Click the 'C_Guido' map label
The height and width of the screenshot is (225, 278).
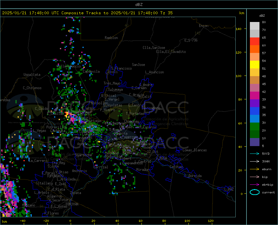pyautogui.click(x=41, y=109)
